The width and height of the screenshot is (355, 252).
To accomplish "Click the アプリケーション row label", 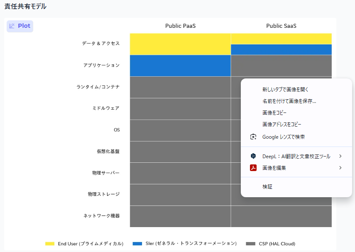I will (x=101, y=65).
